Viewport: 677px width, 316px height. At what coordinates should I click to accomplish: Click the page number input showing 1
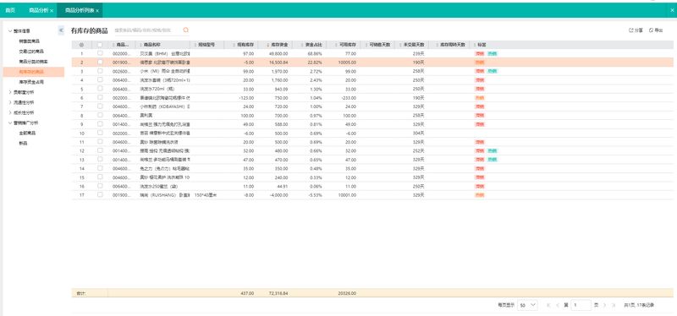point(581,305)
